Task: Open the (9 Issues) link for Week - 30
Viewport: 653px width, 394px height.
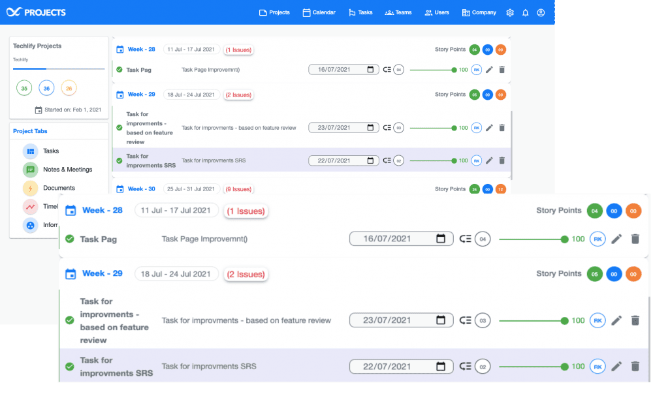Action: 238,189
